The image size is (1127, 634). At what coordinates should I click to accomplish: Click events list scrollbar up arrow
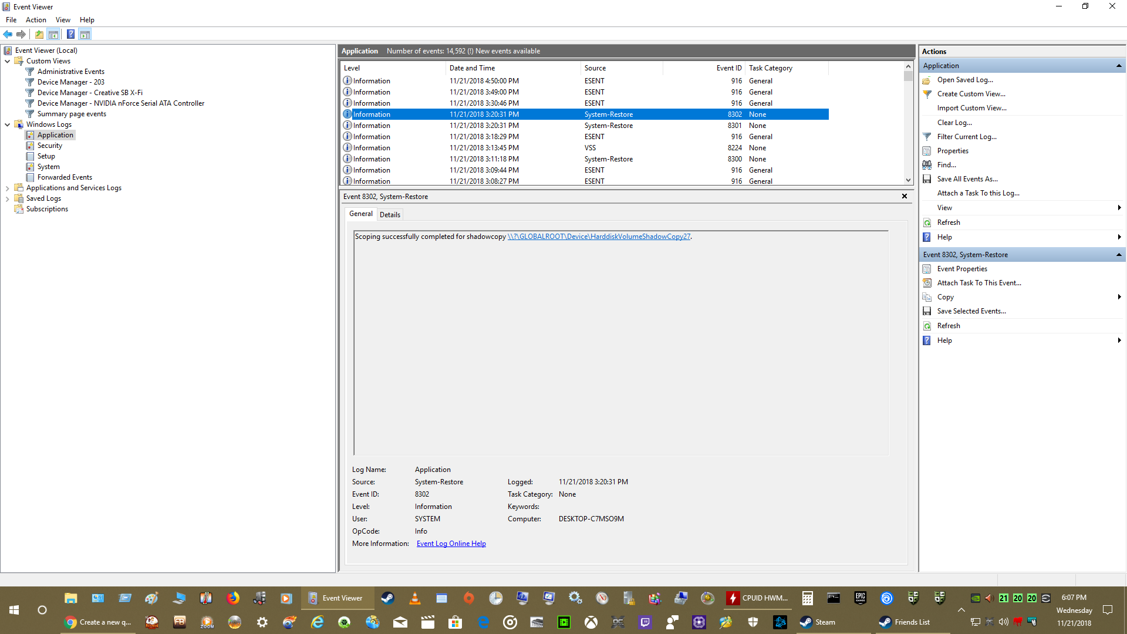(x=908, y=66)
